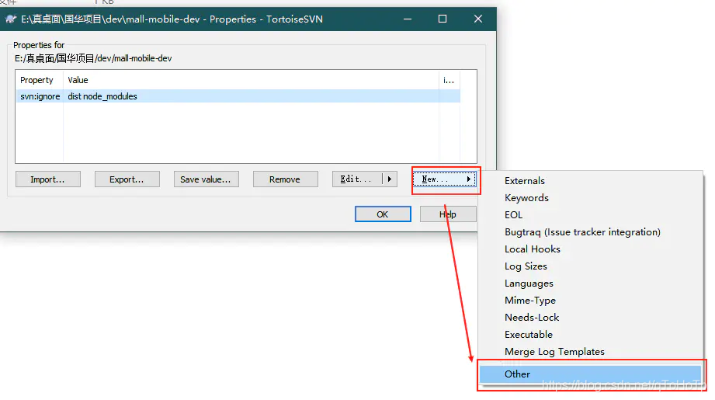This screenshot has height=400, width=715.
Task: Click the value dist node_modules
Action: click(x=102, y=96)
